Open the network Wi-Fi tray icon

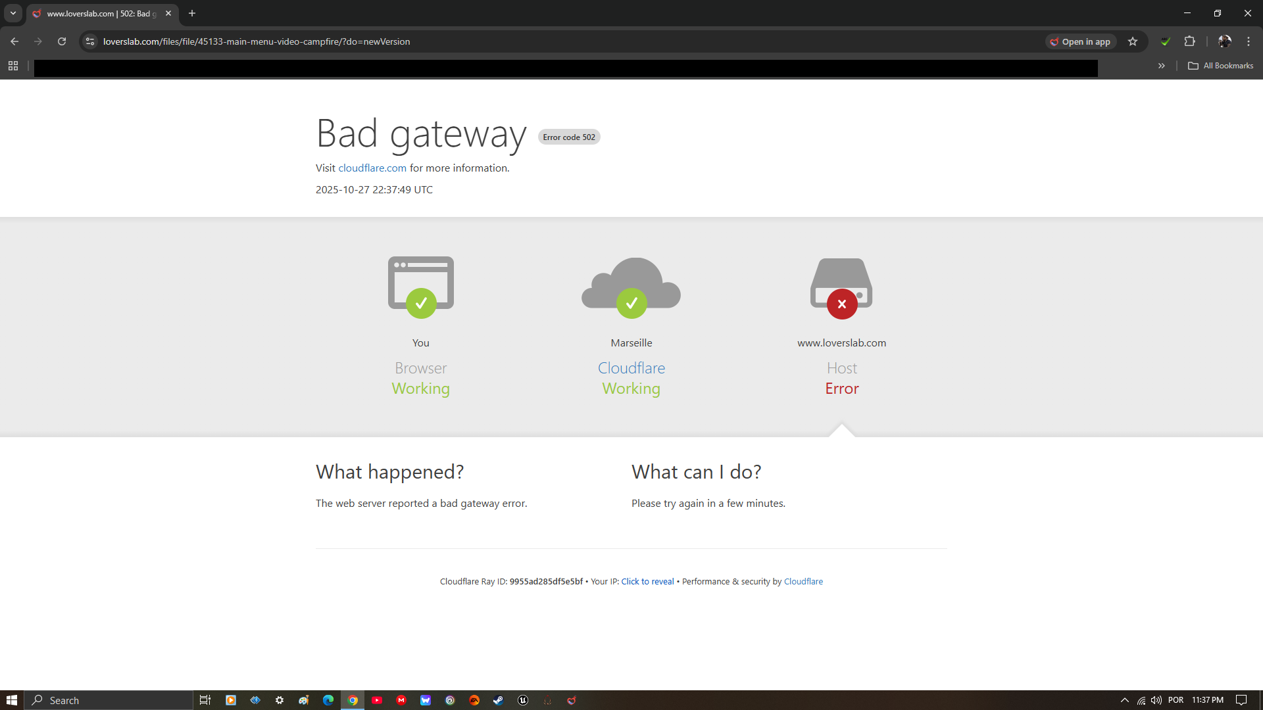point(1141,700)
